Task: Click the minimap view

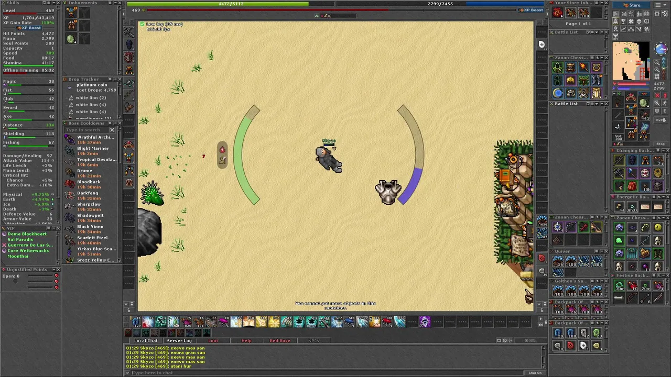Action: [x=631, y=61]
